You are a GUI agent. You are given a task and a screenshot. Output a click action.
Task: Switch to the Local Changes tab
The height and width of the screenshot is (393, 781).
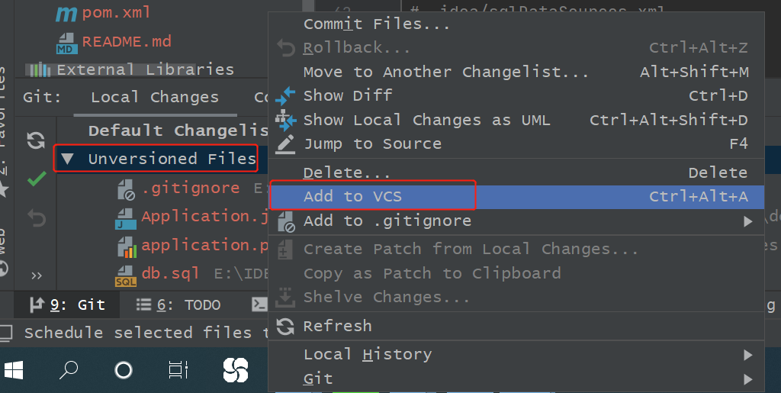(154, 97)
